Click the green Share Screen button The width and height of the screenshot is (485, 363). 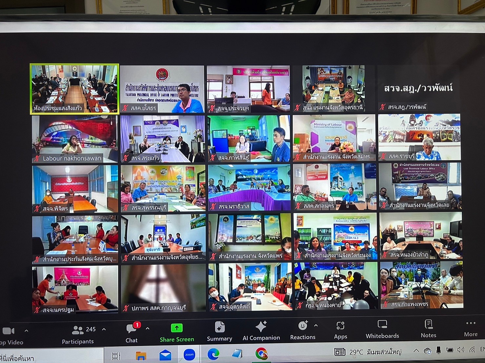177,333
